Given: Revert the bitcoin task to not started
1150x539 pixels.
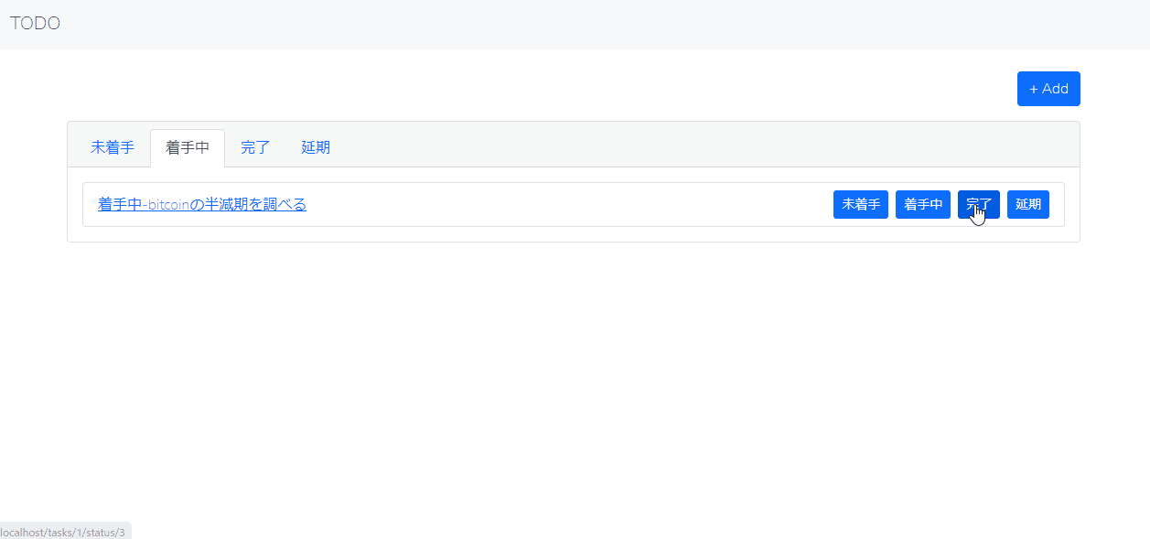Looking at the screenshot, I should click(860, 204).
